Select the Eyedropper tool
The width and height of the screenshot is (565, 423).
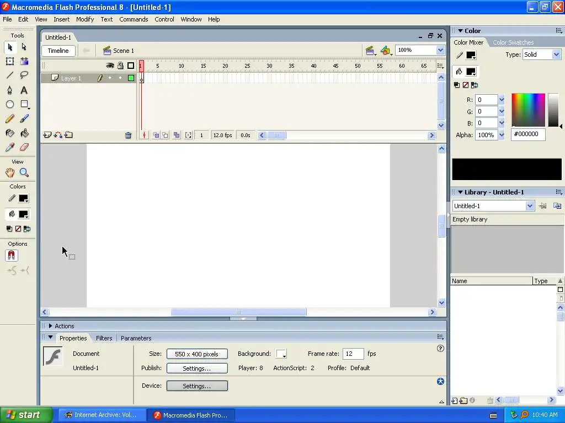pos(10,147)
